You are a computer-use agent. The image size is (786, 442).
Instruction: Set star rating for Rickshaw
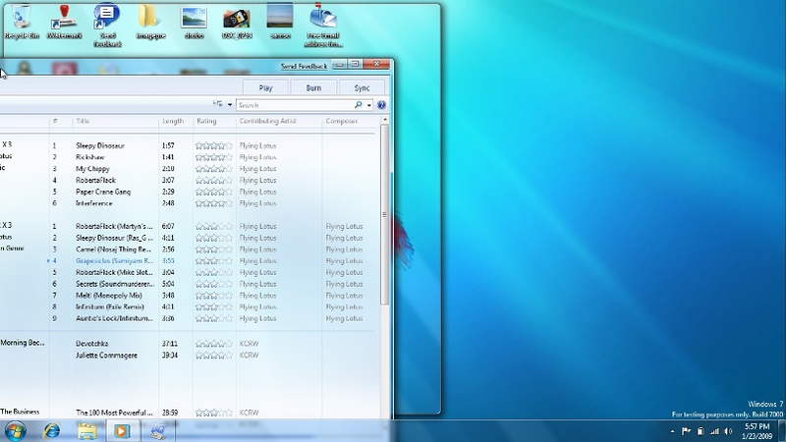pos(214,157)
